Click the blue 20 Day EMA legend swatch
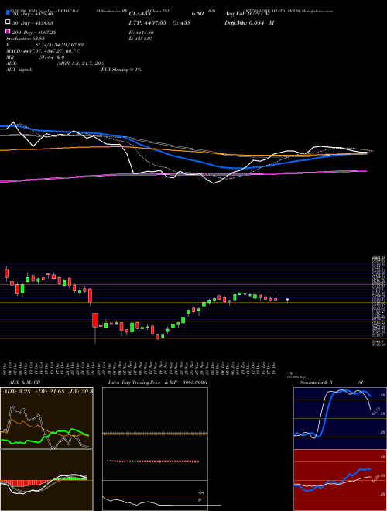The height and width of the screenshot is (511, 387). [x=8, y=13]
